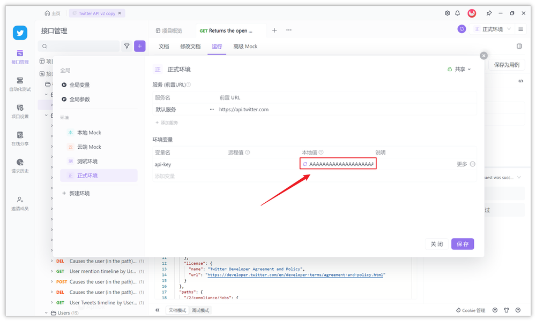Switch view to 文档模式
Viewport: 536px width, 321px height.
click(177, 310)
